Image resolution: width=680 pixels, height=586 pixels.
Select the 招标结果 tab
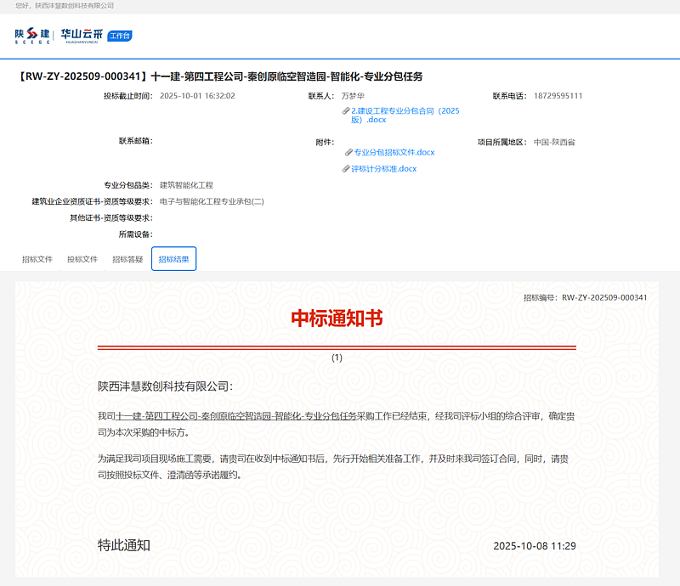[173, 259]
